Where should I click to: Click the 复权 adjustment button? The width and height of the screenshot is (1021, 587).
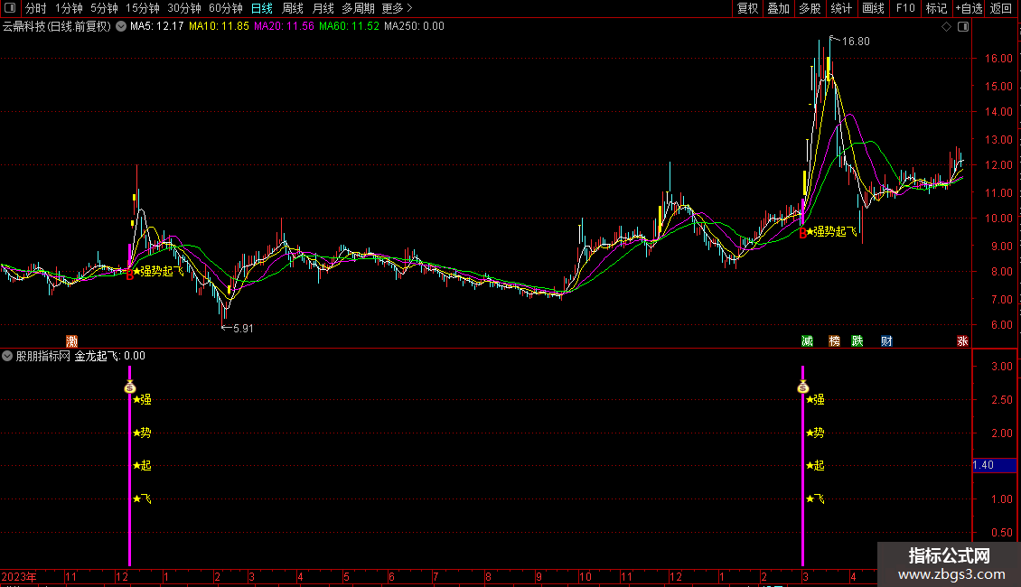[747, 8]
